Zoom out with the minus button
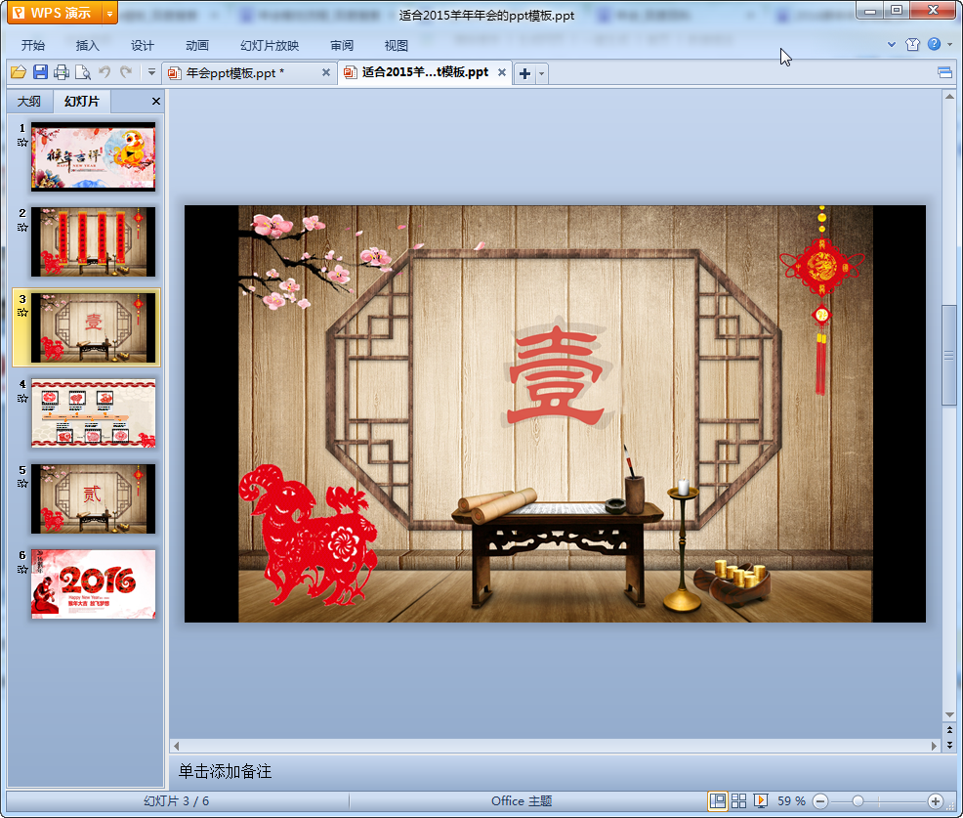The image size is (963, 818). point(819,800)
